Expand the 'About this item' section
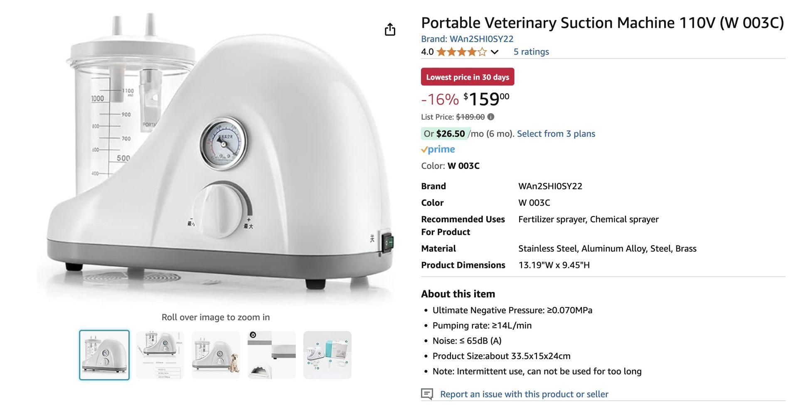 click(x=458, y=294)
